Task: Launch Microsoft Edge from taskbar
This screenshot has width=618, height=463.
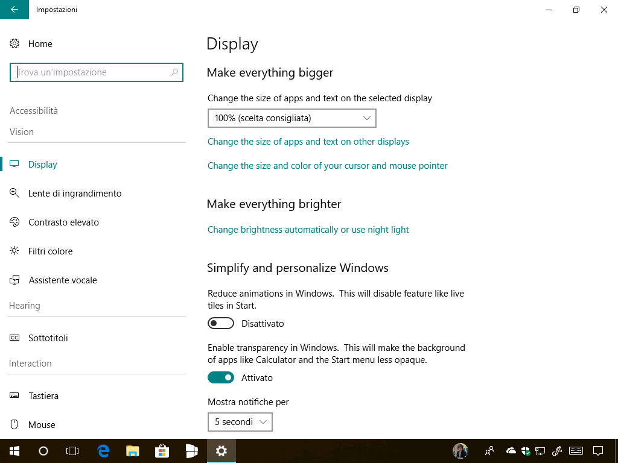Action: pos(103,451)
